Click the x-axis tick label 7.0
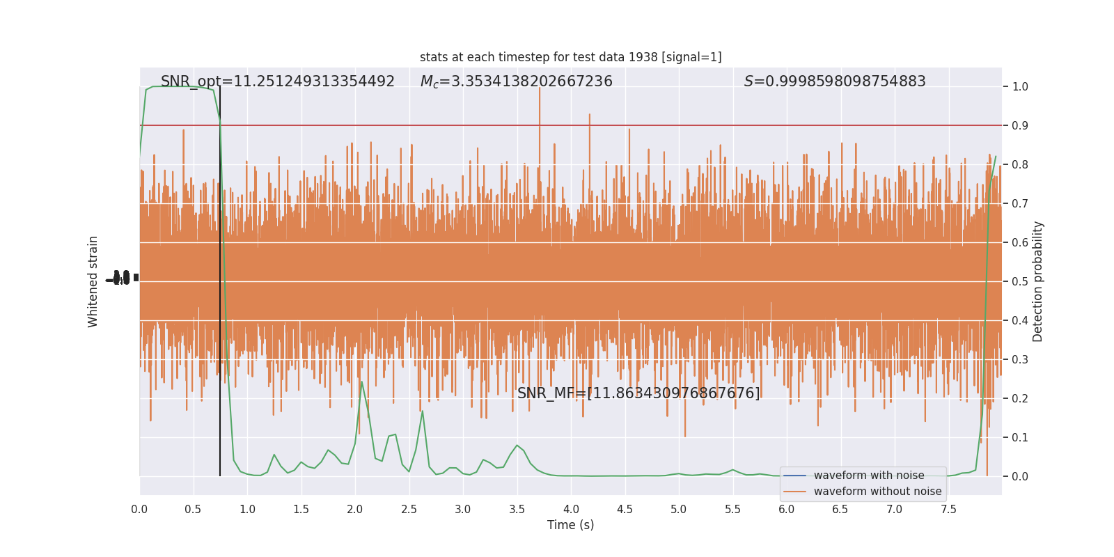The image size is (1114, 557). tap(895, 510)
